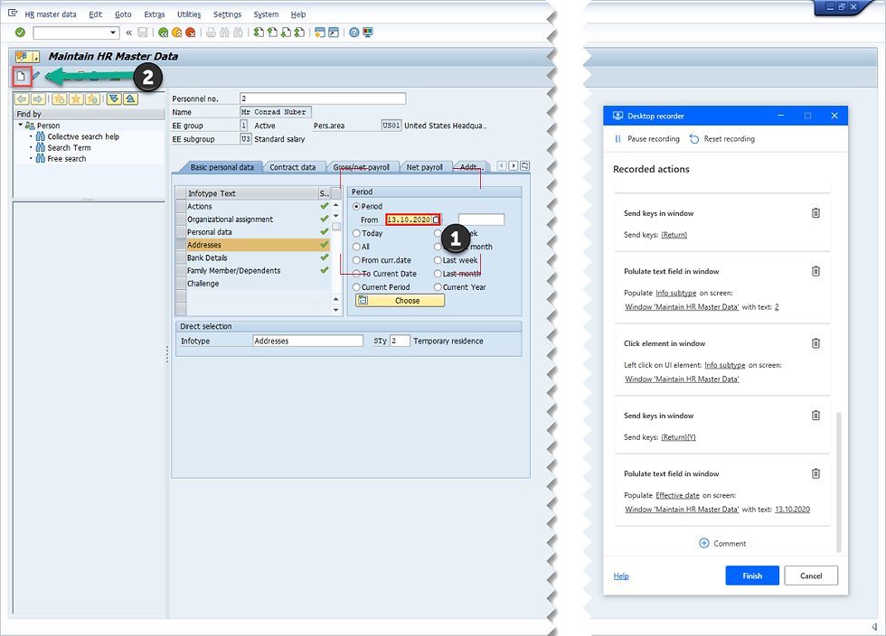886x636 pixels.
Task: Click Collapse all nodes icon in navigation panel
Action: coord(130,98)
